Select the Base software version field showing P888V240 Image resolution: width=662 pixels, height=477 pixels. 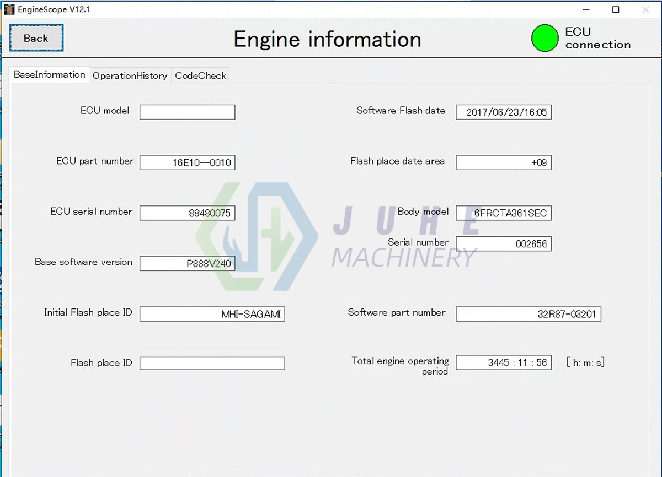(x=187, y=263)
